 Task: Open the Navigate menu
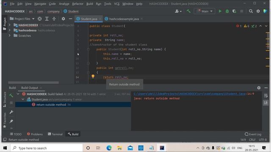tap(40, 4)
